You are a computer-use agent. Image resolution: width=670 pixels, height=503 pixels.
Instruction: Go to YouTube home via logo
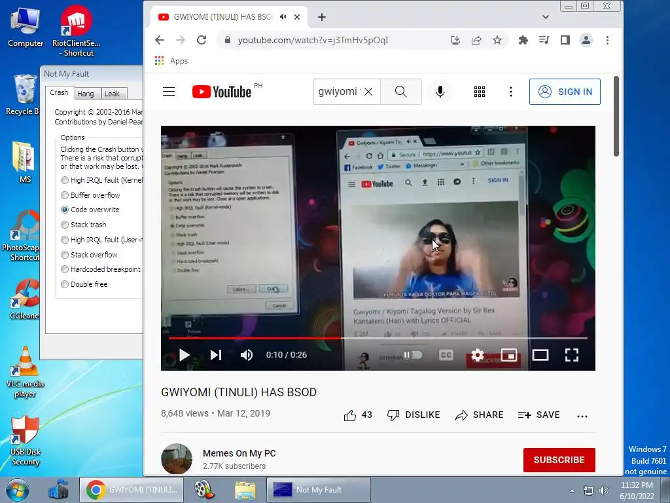[x=222, y=92]
